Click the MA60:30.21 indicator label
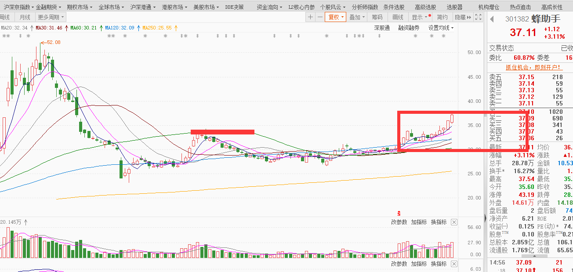The image size is (573, 272). pos(84,28)
